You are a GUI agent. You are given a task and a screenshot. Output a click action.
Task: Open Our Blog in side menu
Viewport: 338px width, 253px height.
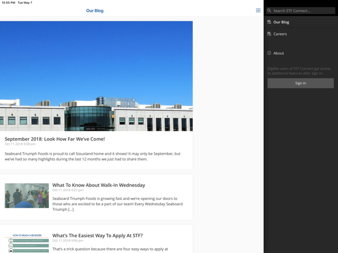pos(301,22)
